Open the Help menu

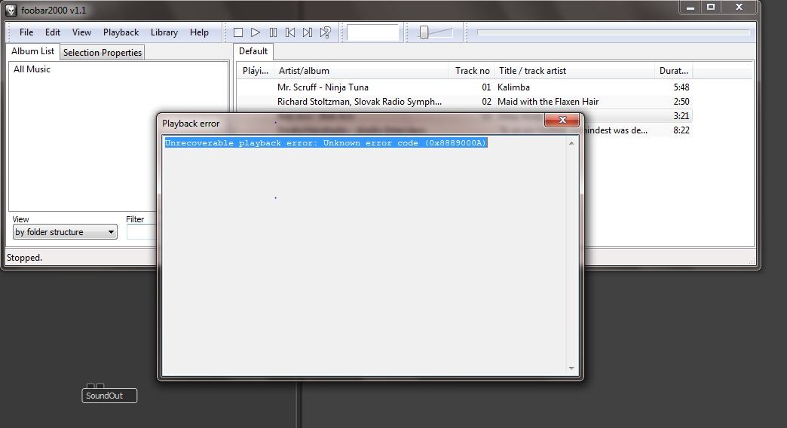[x=199, y=32]
